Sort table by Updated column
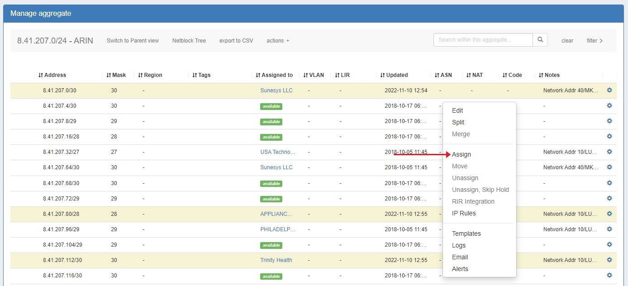Image resolution: width=628 pixels, height=286 pixels. click(x=394, y=75)
